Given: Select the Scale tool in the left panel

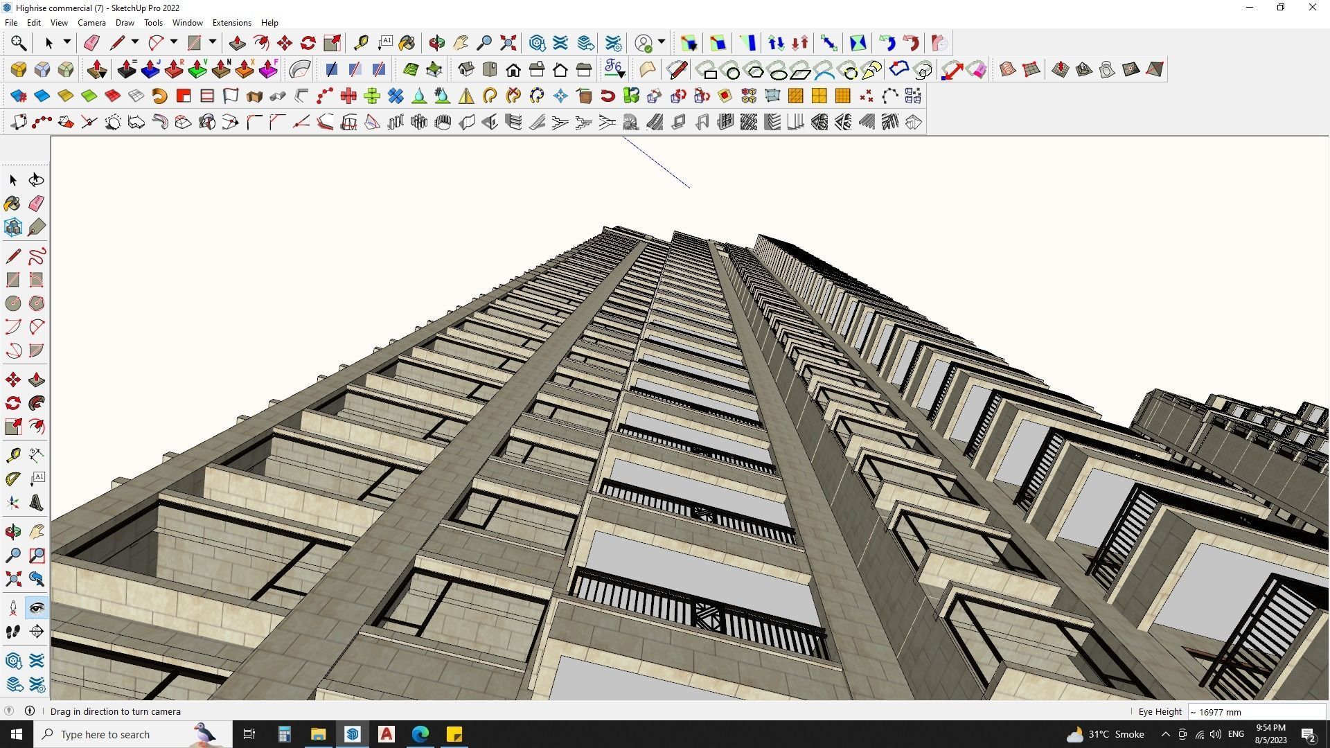Looking at the screenshot, I should click(13, 427).
